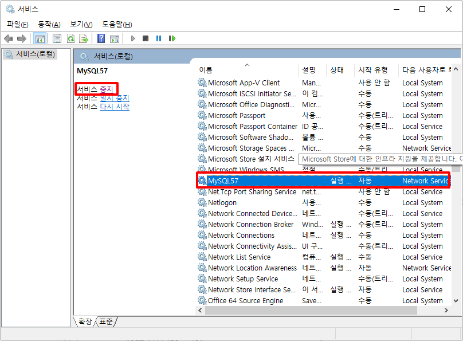This screenshot has height=341, width=463.
Task: Click horizontal scrollbar right arrow
Action: (x=446, y=310)
